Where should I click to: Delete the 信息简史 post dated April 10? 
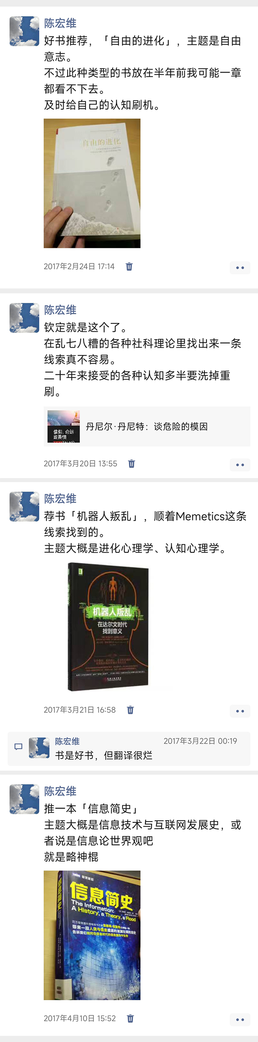point(130,1018)
